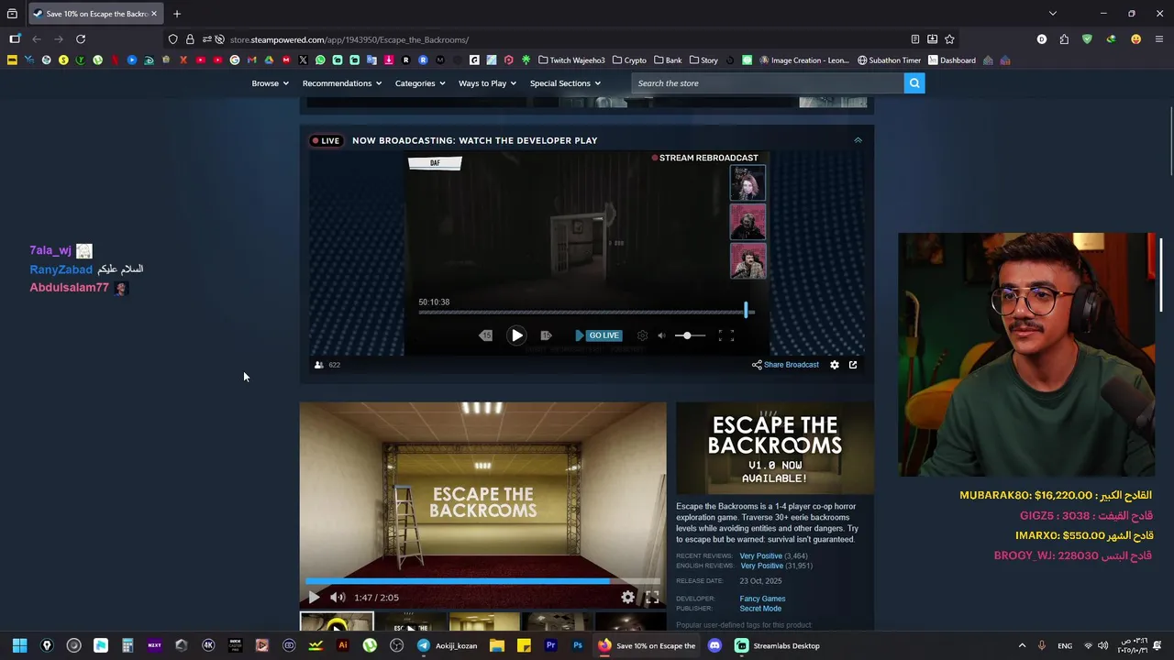Click the Search the store field
The image size is (1174, 660).
[768, 83]
